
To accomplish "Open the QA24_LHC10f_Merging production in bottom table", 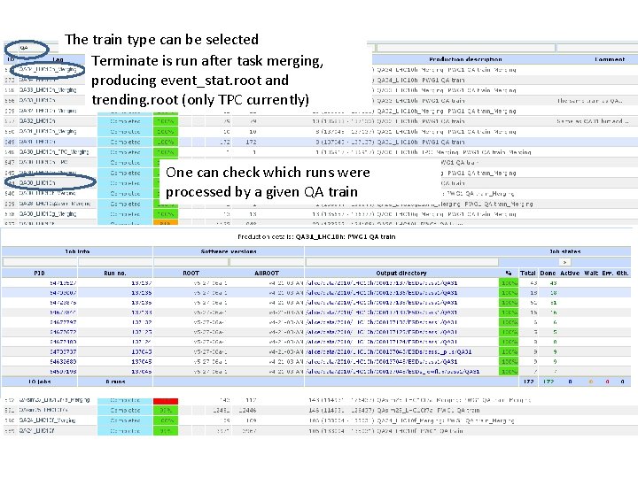I will (x=47, y=420).
